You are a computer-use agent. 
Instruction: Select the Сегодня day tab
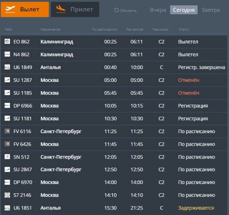tap(184, 10)
